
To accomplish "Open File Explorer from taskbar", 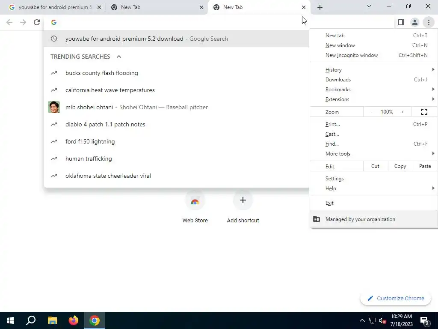I will (x=52, y=320).
